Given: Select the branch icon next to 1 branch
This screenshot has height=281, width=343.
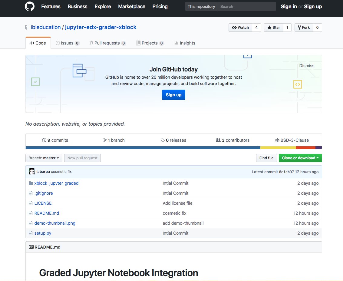Looking at the screenshot, I should click(104, 140).
